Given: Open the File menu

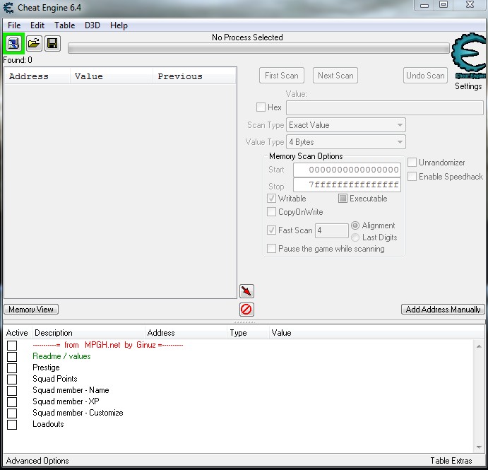Looking at the screenshot, I should click(14, 25).
